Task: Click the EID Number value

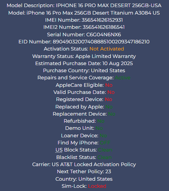Action: point(101,42)
